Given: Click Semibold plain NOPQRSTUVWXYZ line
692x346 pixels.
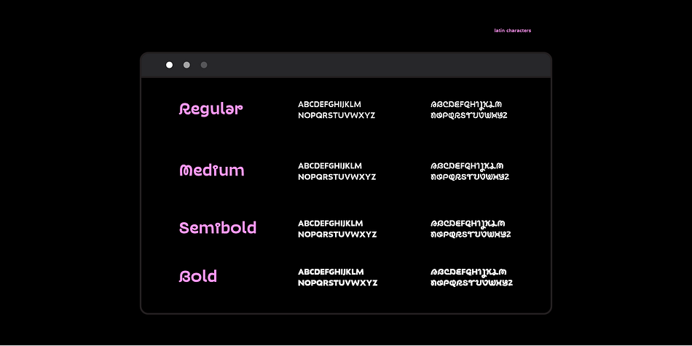Looking at the screenshot, I should pyautogui.click(x=337, y=235).
